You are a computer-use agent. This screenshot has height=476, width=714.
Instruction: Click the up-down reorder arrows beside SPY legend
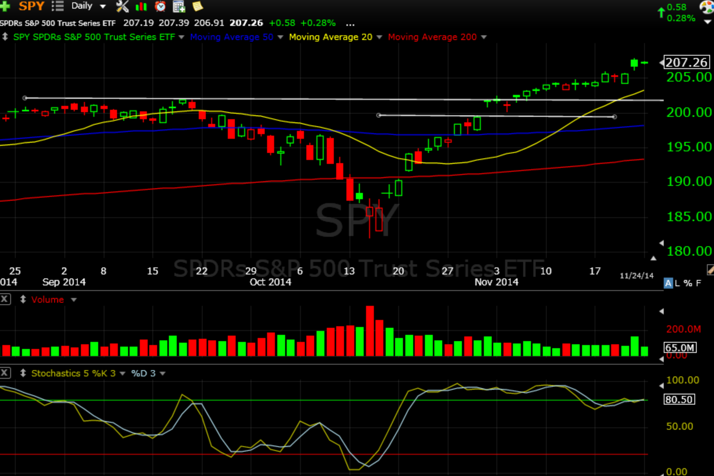click(x=5, y=37)
